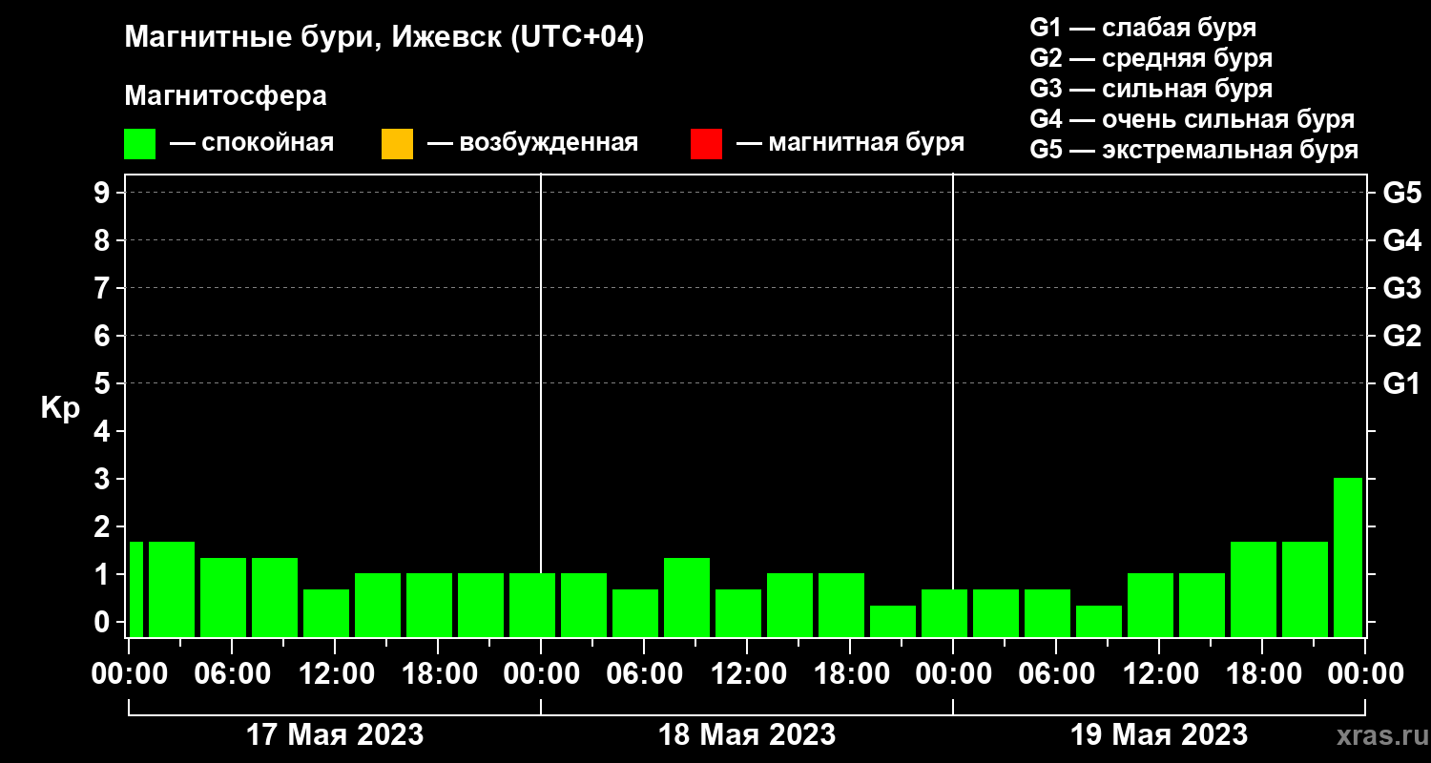Click the green 'спокойная' legend swatch
The height and width of the screenshot is (763, 1431).
click(139, 144)
